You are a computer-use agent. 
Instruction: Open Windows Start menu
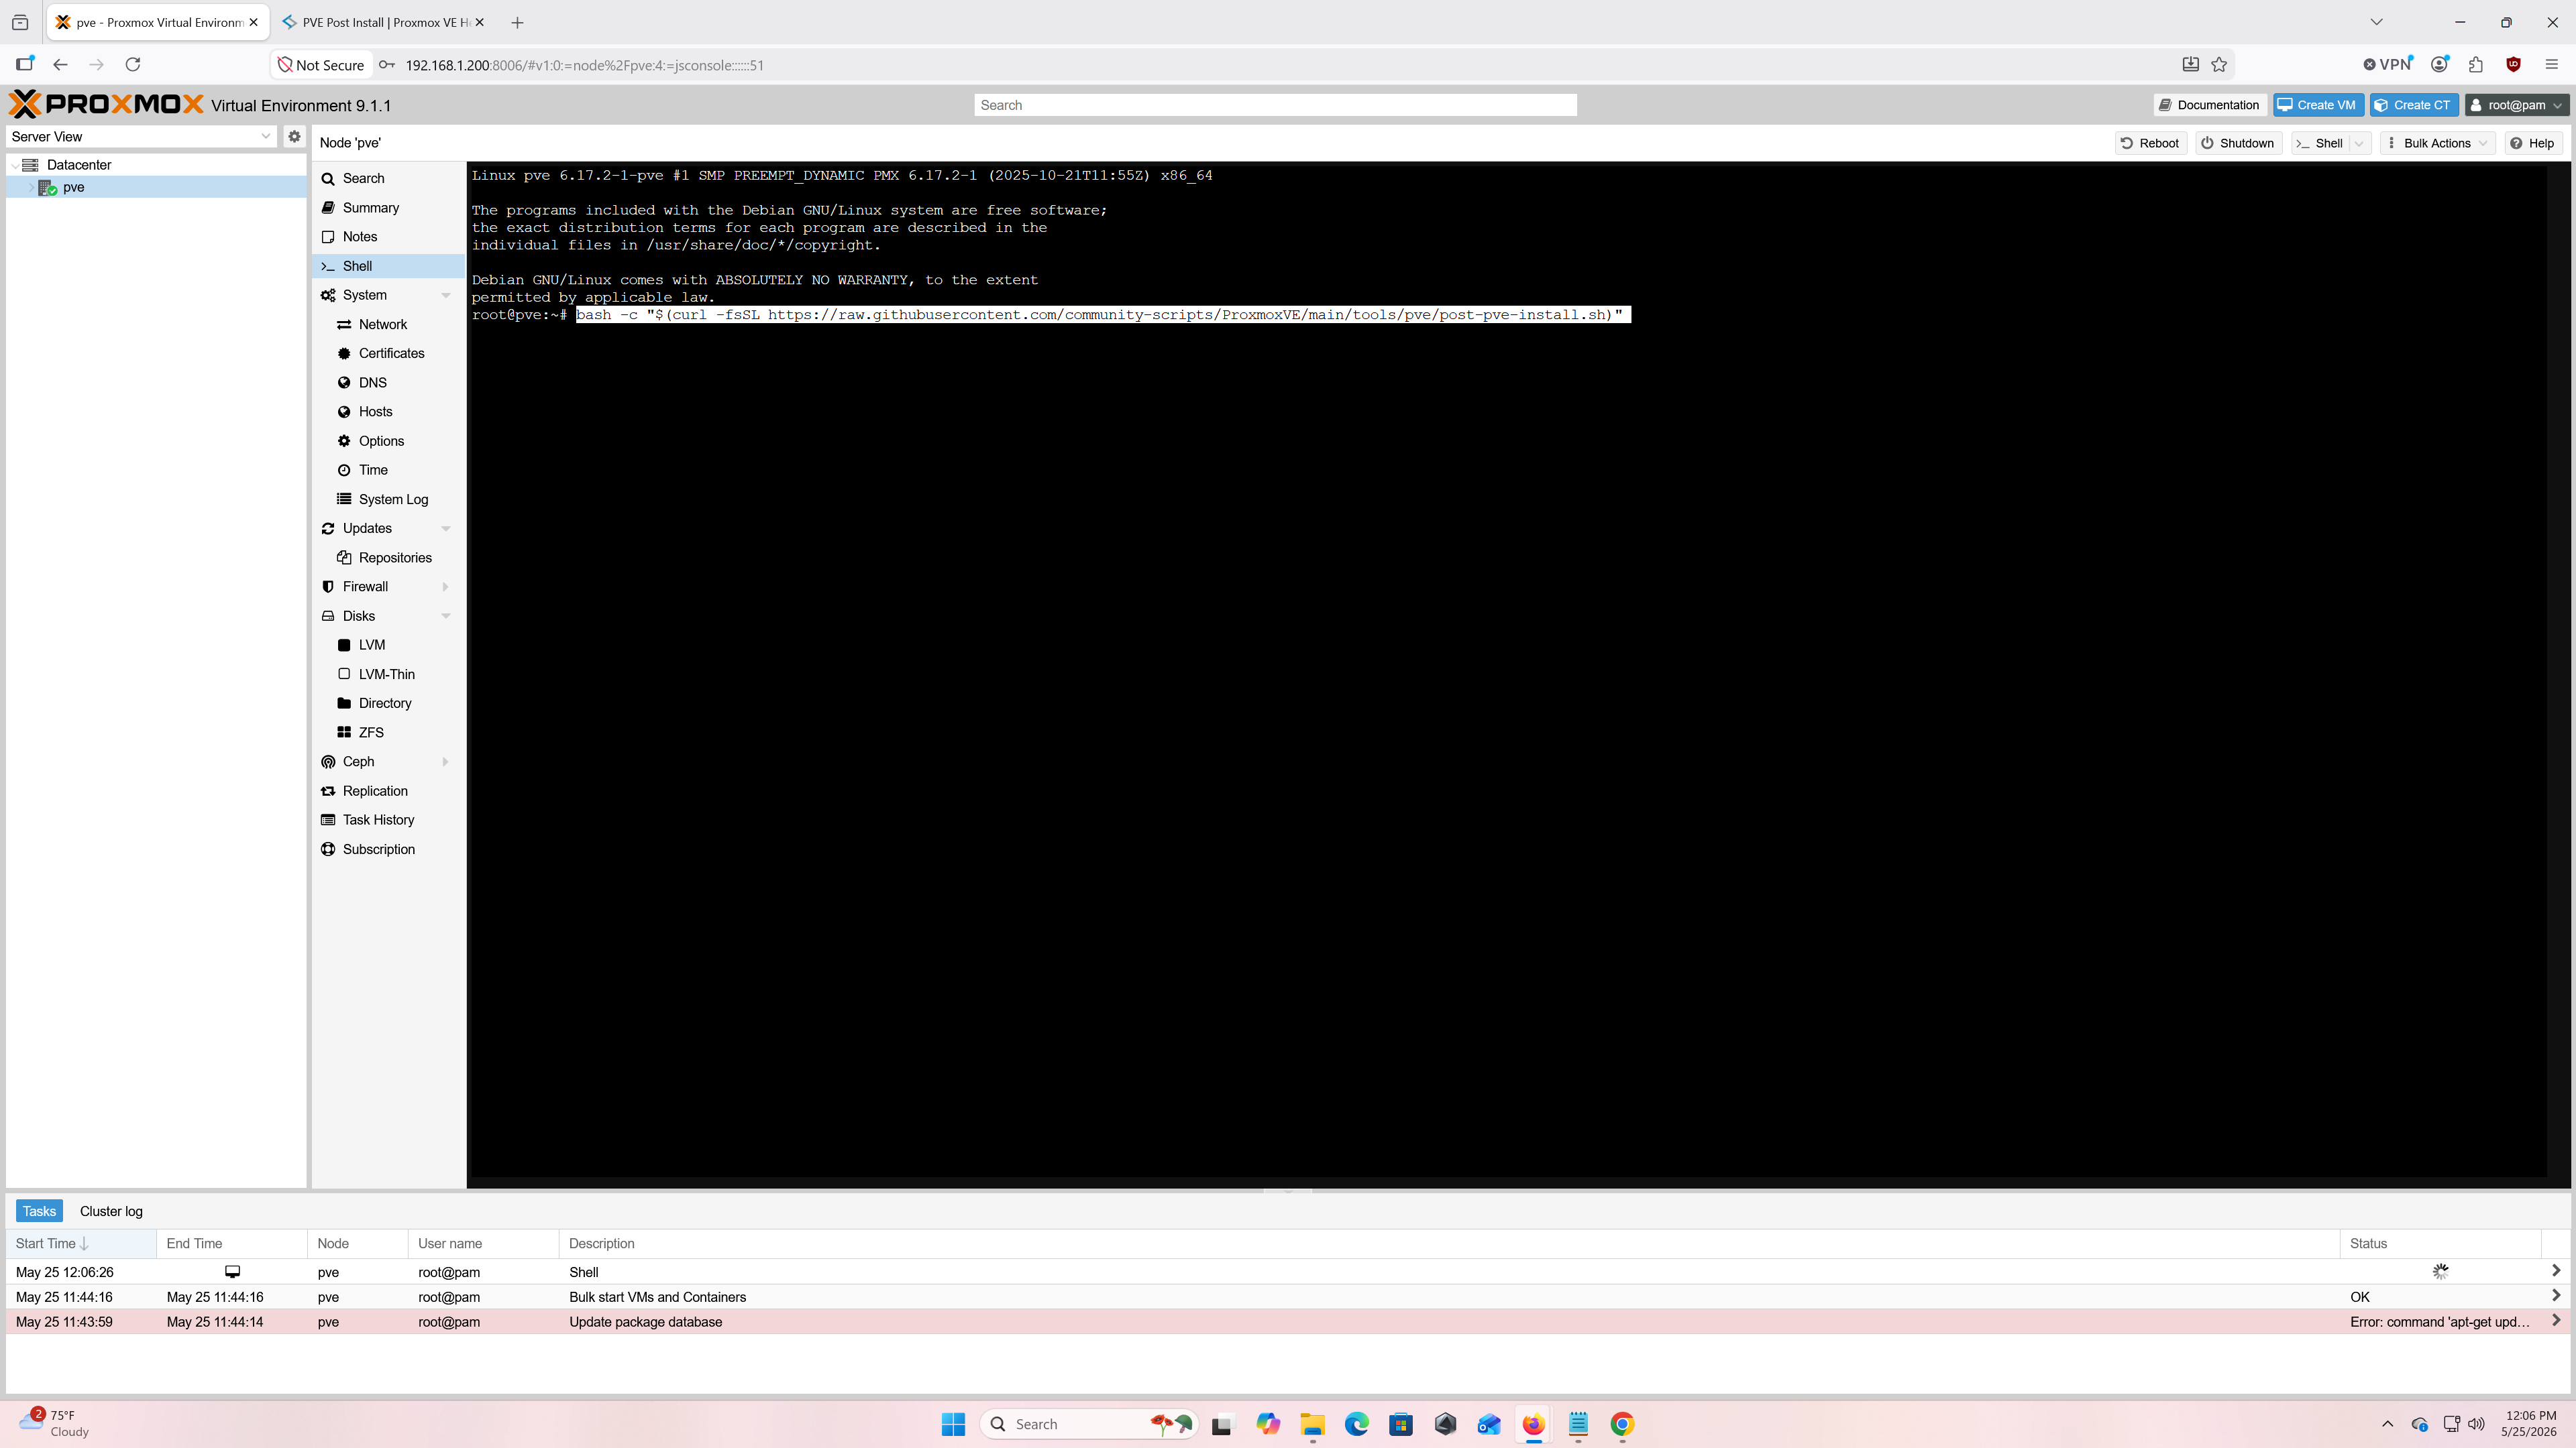pyautogui.click(x=953, y=1424)
